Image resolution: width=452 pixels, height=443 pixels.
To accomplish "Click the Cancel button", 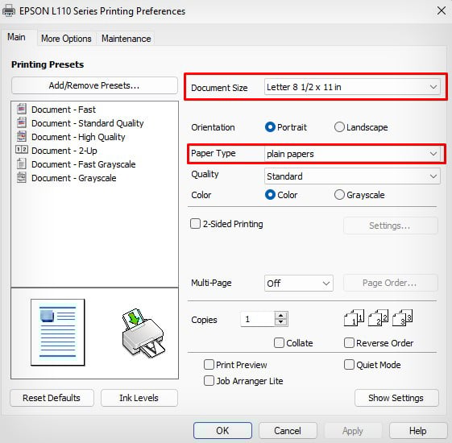I will 288,431.
